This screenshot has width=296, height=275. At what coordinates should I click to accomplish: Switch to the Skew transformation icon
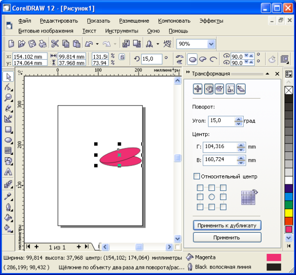(x=241, y=89)
